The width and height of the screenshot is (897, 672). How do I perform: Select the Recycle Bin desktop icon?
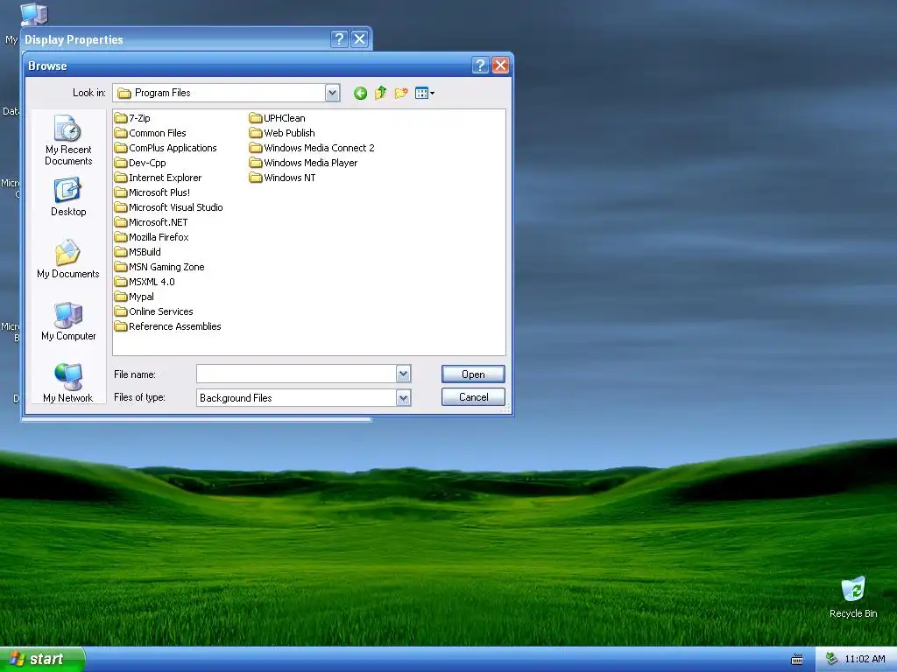853,597
